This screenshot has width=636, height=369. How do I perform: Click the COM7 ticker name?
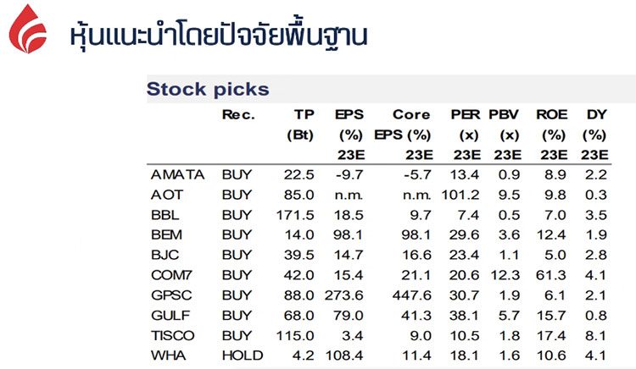(172, 275)
